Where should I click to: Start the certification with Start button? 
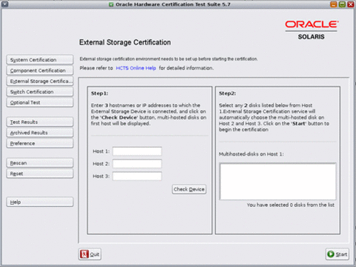pos(337,254)
